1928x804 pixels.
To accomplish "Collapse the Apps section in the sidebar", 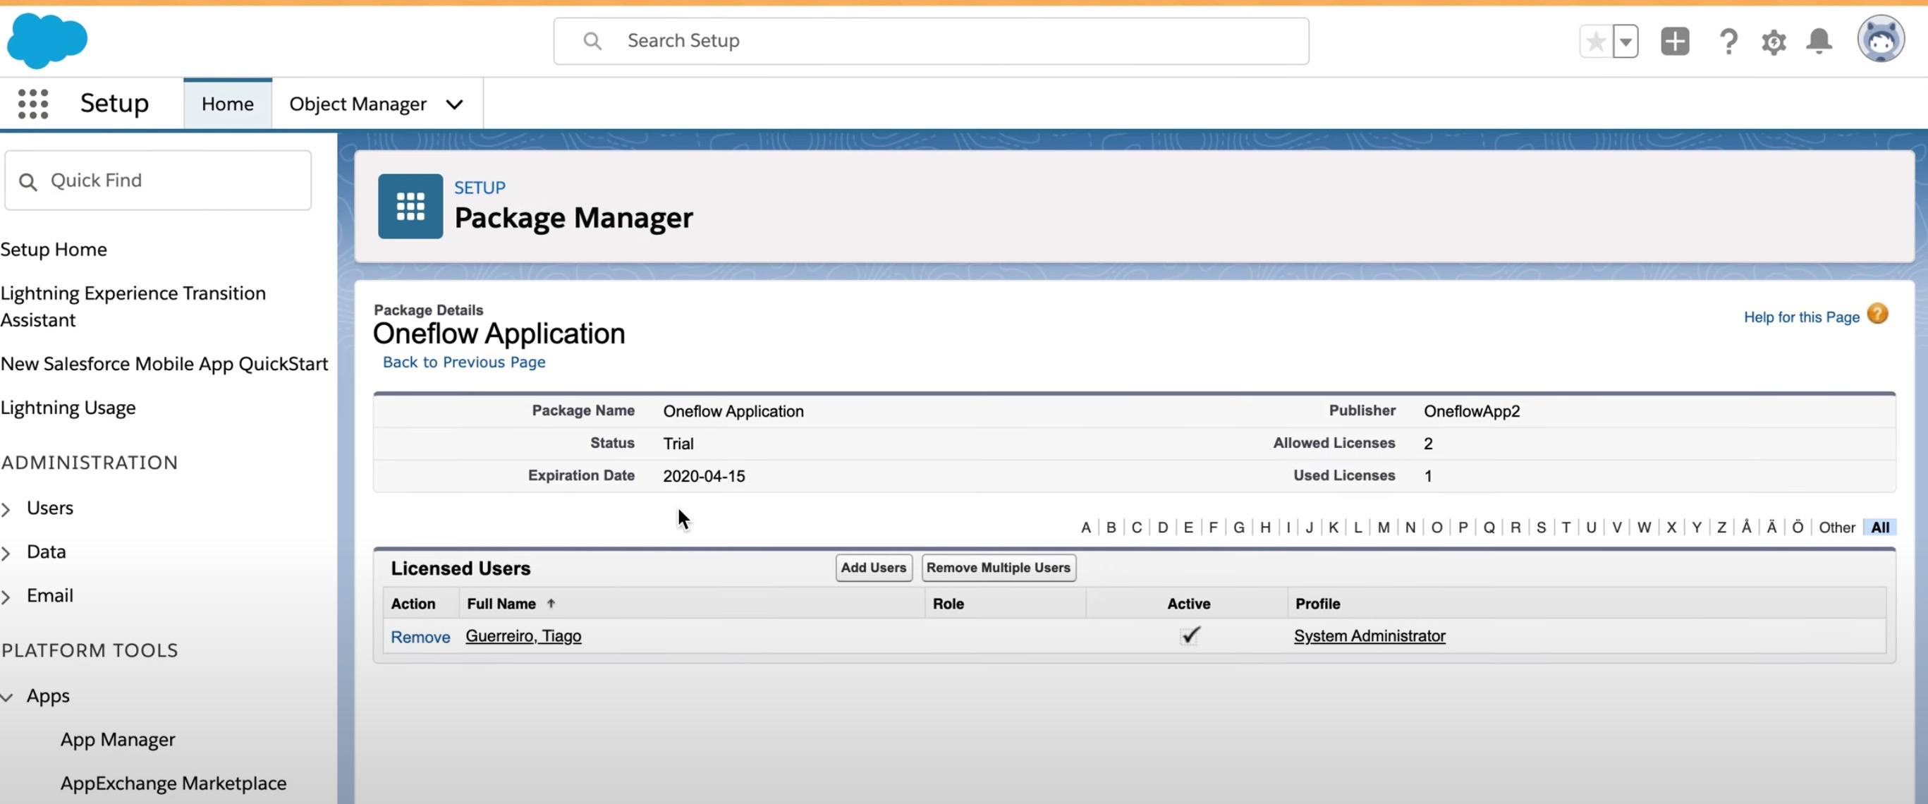I will [x=8, y=697].
